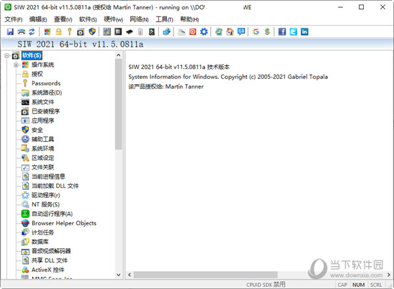The height and width of the screenshot is (289, 394).
Task: Select ActiveX 控件 tree item
Action: point(48,270)
